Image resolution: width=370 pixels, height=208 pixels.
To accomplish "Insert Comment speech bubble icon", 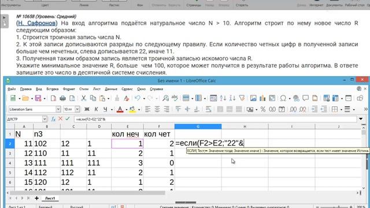I will (x=306, y=98).
